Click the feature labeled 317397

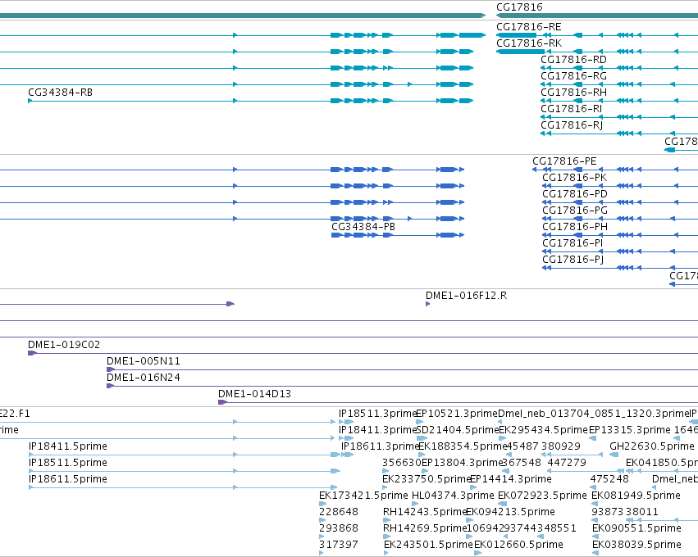[338, 546]
